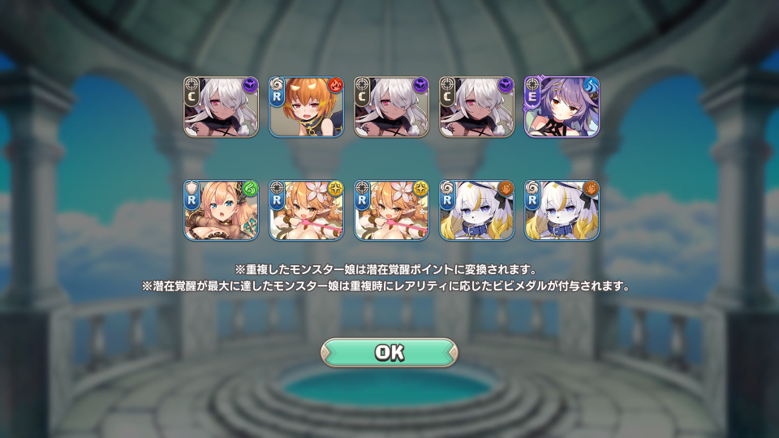Select the blonde blue-eyed girl card
The width and height of the screenshot is (779, 438).
pyautogui.click(x=221, y=211)
